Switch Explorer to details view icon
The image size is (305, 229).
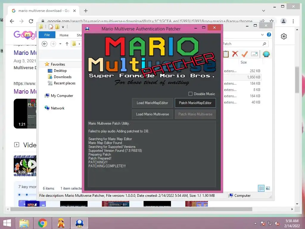(x=261, y=188)
